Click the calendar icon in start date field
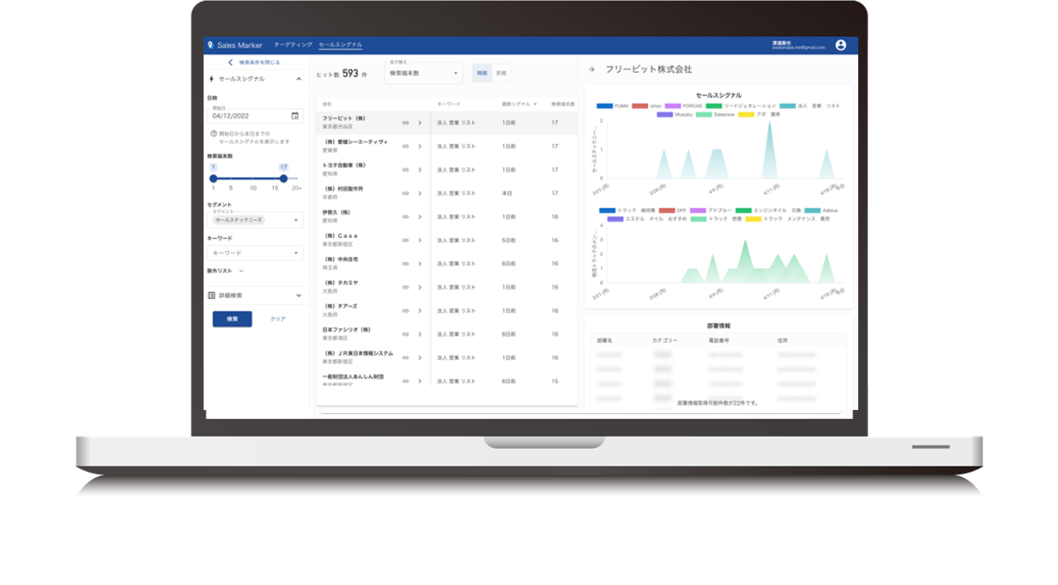The height and width of the screenshot is (585, 1058). tap(295, 116)
